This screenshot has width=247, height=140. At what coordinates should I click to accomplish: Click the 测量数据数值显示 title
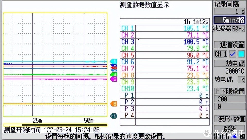pos(144,5)
